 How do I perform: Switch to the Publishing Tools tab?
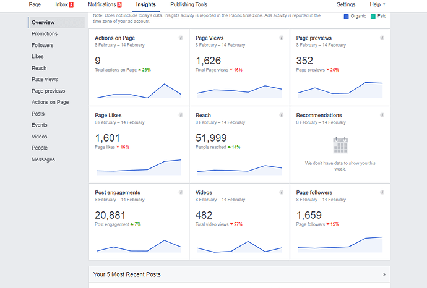(189, 4)
